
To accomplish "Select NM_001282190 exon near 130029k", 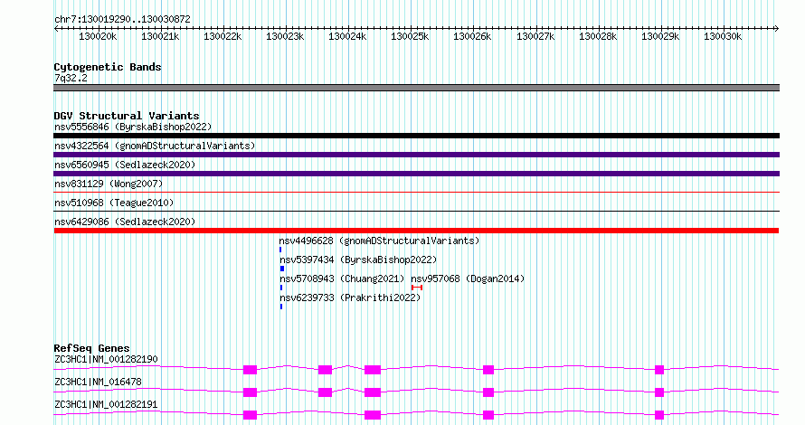I will coord(659,370).
